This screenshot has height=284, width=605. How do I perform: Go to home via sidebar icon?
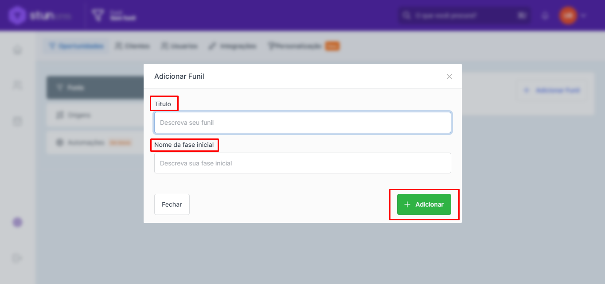[17, 50]
